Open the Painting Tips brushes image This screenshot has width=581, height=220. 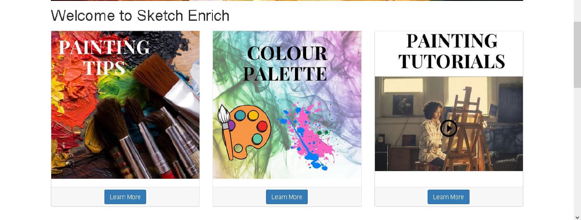point(125,105)
